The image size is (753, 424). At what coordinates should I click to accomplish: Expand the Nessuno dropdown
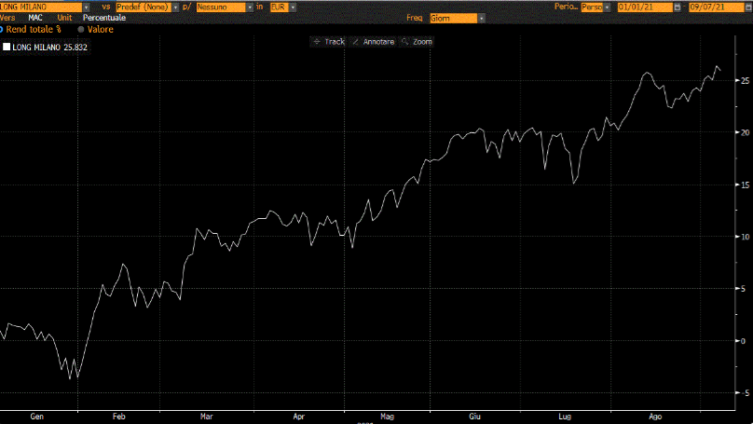tap(250, 7)
